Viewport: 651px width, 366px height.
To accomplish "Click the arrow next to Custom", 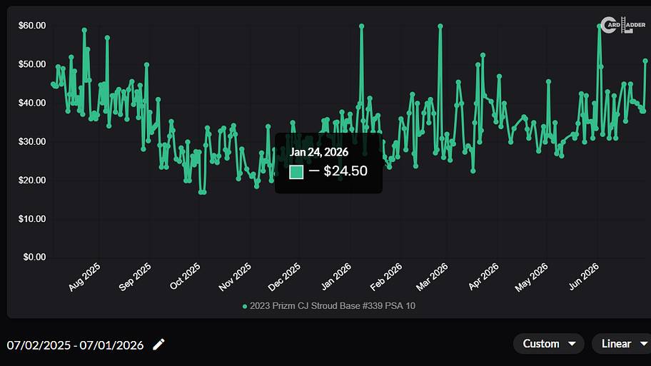I will pyautogui.click(x=572, y=344).
